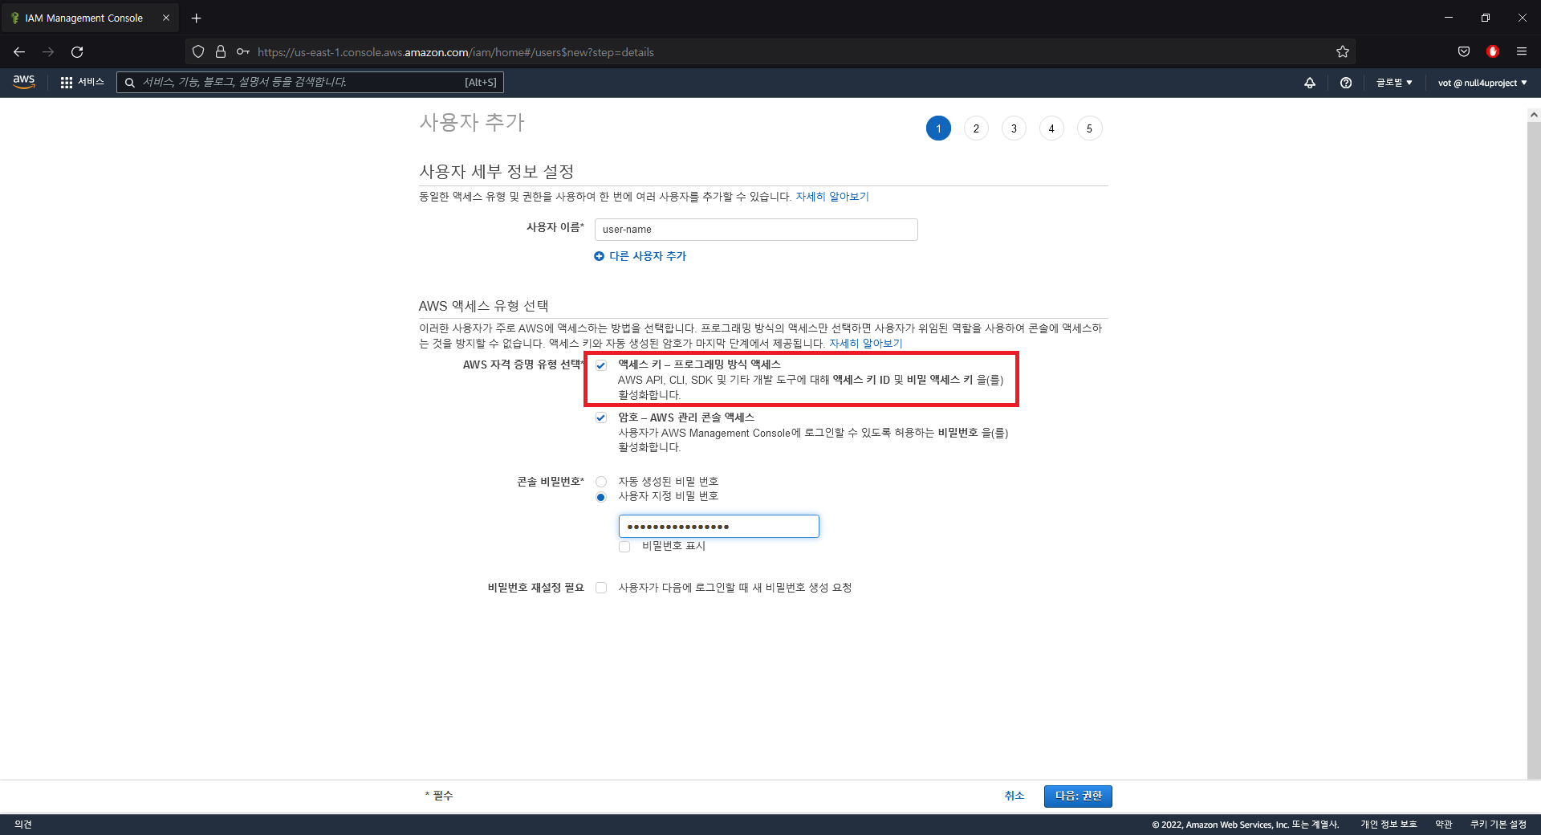The height and width of the screenshot is (835, 1541).
Task: Open the 약관 footer link
Action: point(1444,825)
